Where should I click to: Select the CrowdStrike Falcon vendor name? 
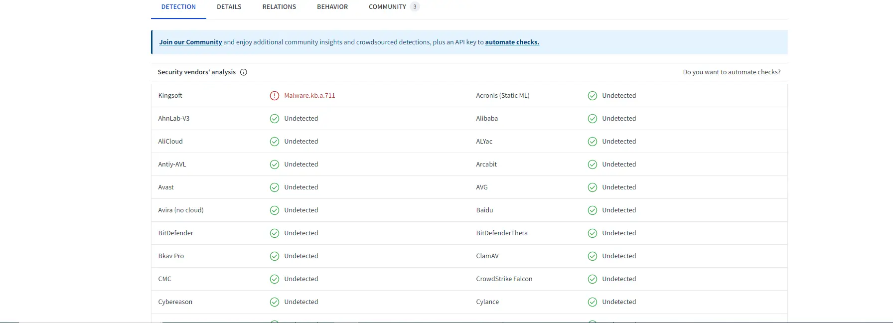point(504,279)
